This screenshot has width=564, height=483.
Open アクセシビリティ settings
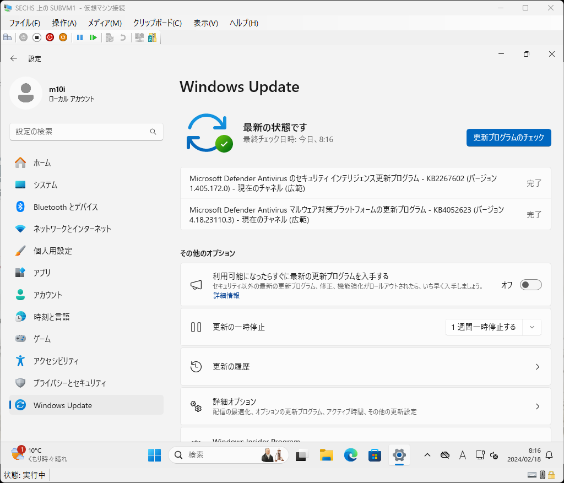coord(86,361)
